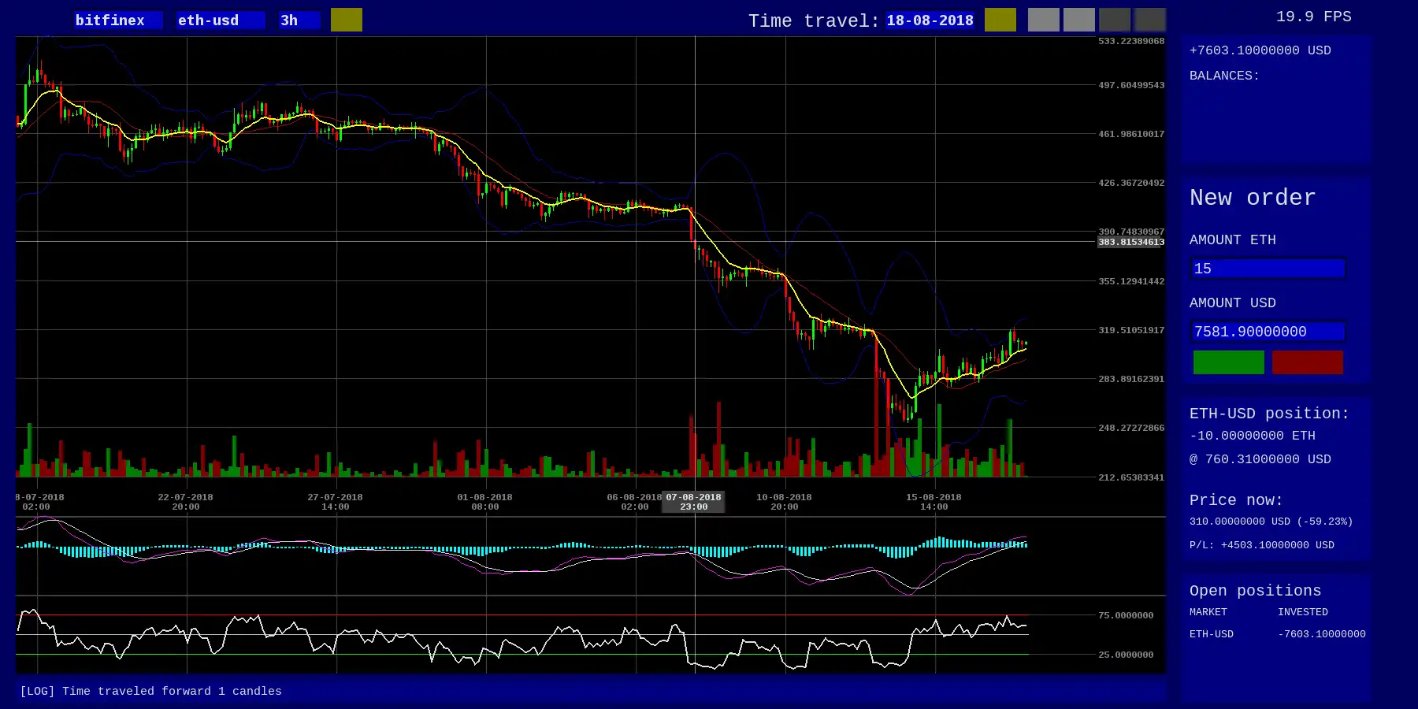
Task: Click the Price now: label
Action: (1236, 500)
